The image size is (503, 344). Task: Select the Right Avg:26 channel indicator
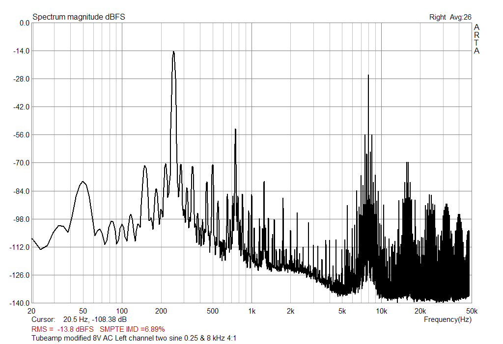[449, 15]
